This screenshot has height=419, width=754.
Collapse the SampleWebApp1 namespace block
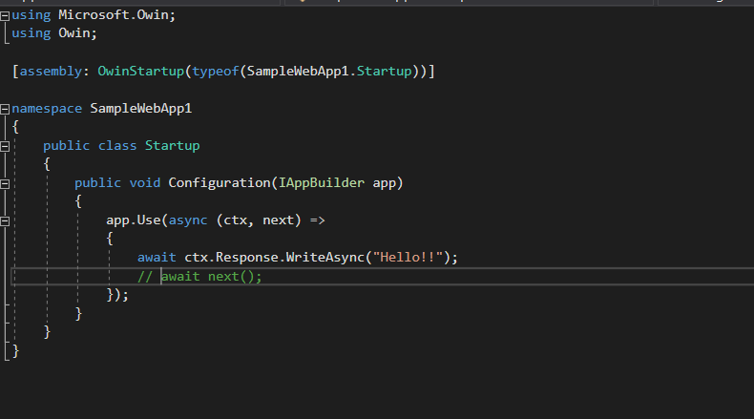6,109
